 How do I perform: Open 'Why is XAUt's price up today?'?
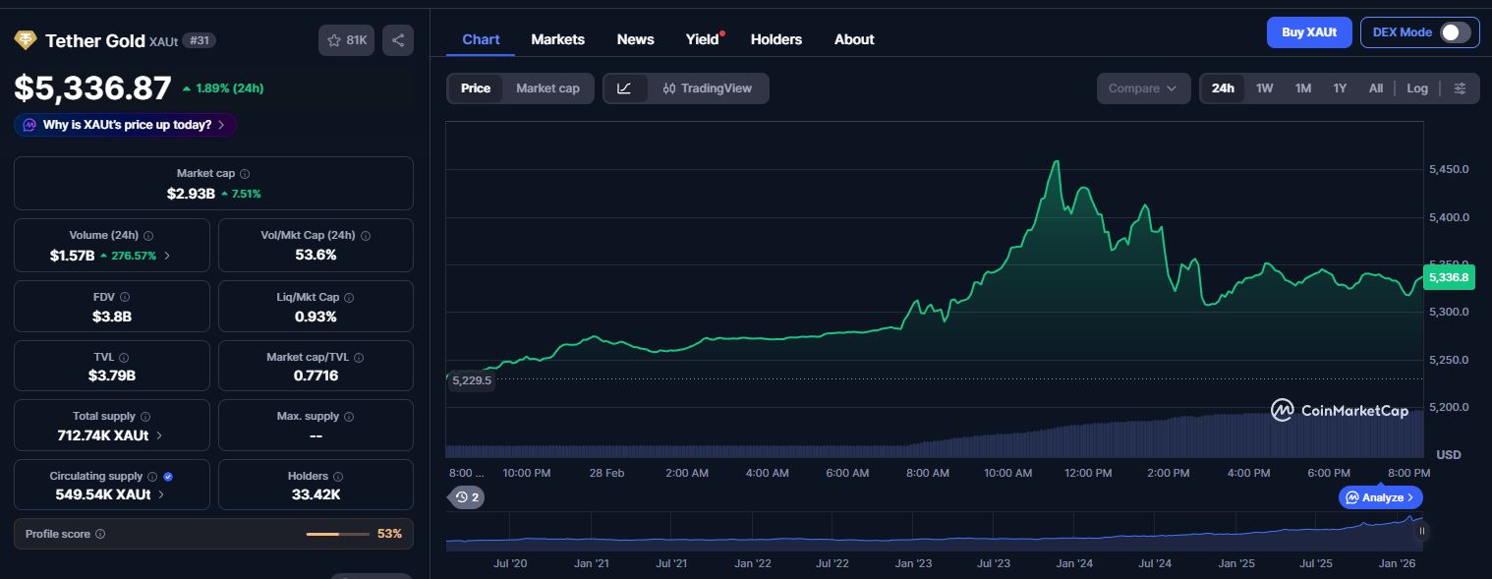click(125, 125)
